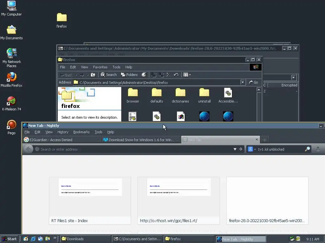This screenshot has height=243, width=325.
Task: Open My Network Places icon
Action: [11, 58]
